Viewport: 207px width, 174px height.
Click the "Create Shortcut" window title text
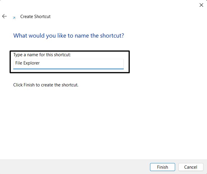tap(35, 17)
